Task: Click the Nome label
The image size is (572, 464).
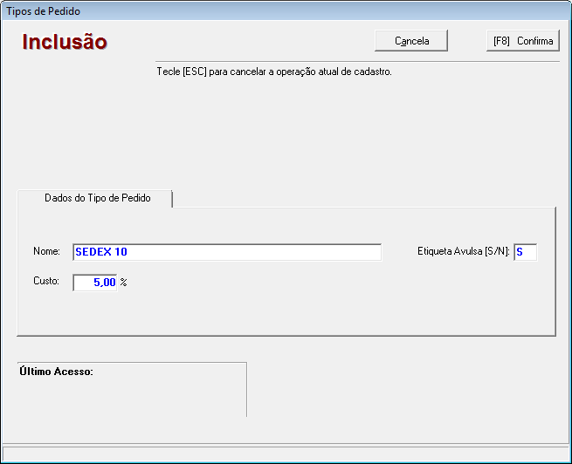Action: [x=46, y=252]
